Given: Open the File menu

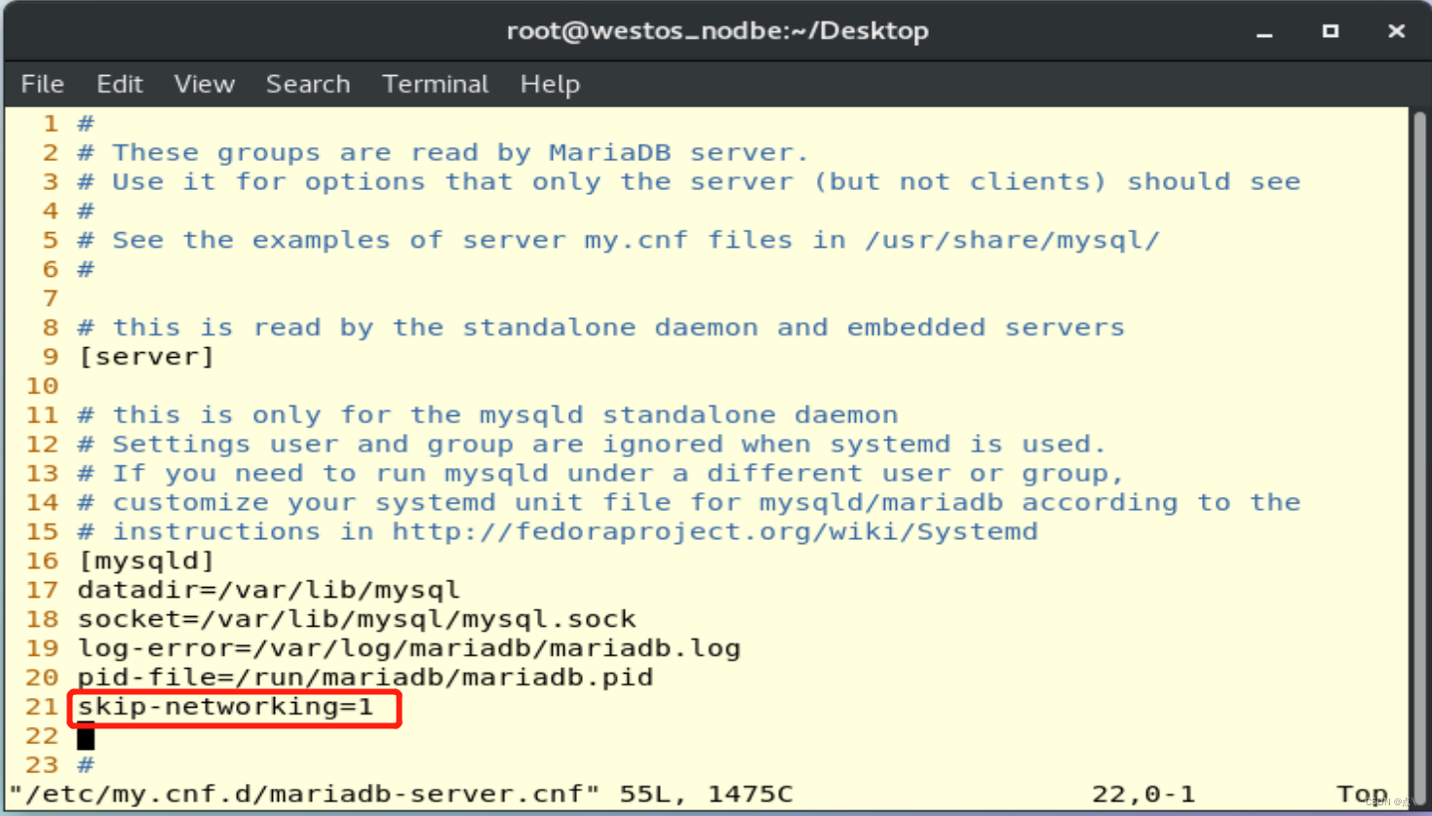Looking at the screenshot, I should pos(41,84).
